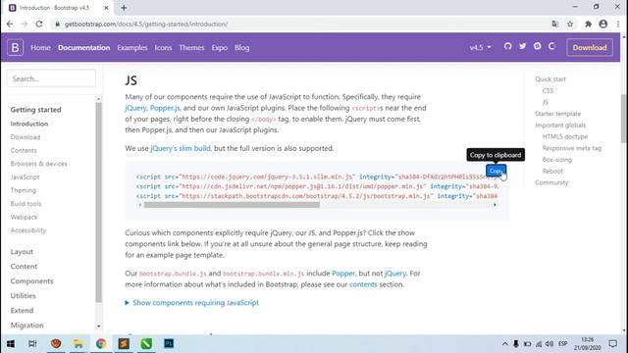The width and height of the screenshot is (628, 353).
Task: Expand the Layout sidebar section
Action: click(22, 252)
